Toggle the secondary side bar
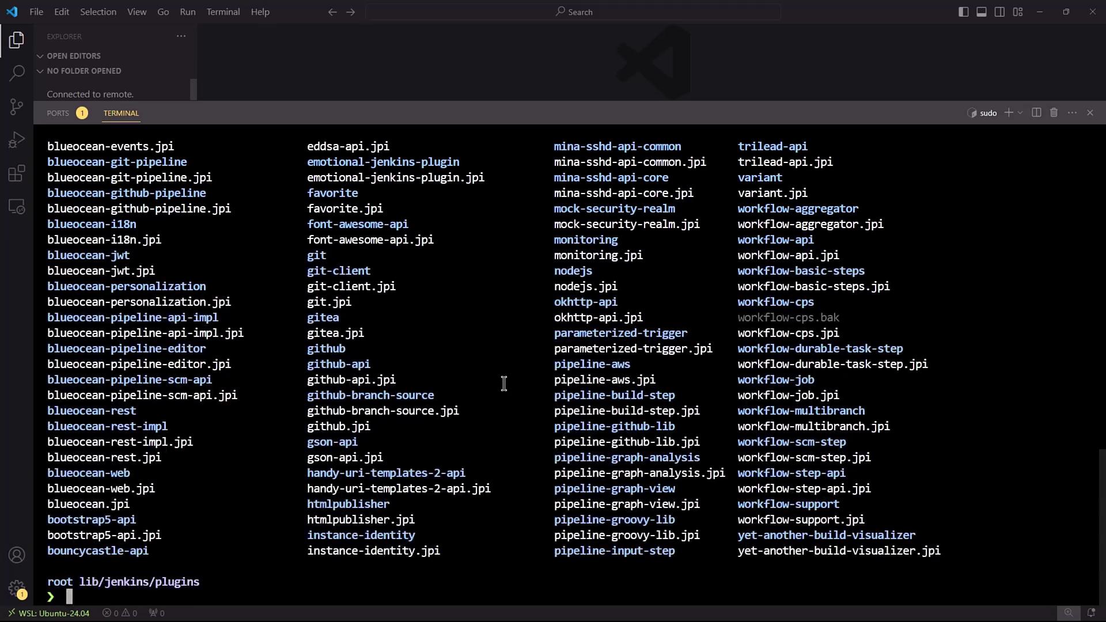 [x=1000, y=12]
